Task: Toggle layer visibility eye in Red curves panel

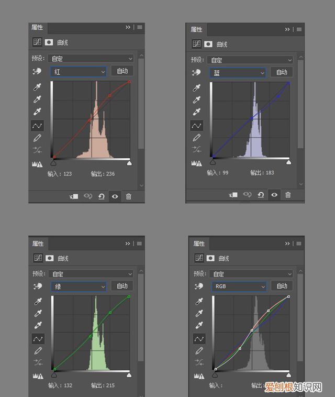Action: point(115,196)
